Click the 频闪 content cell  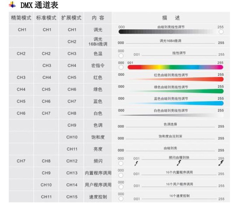click(x=98, y=161)
